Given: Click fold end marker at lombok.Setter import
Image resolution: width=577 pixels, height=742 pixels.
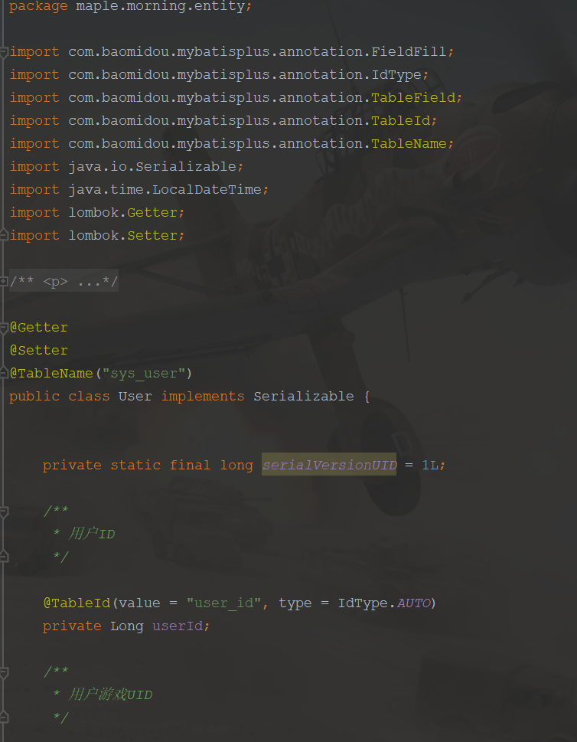Looking at the screenshot, I should point(4,235).
